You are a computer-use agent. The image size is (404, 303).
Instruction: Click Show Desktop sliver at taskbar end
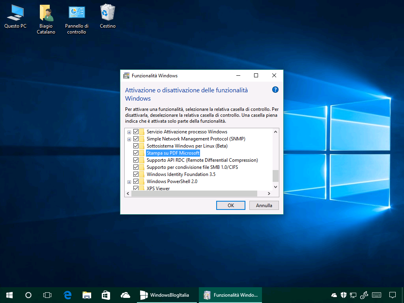tap(403, 295)
